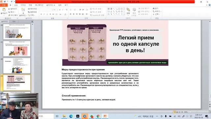
Task: Click the Copy (복사) button
Action: coord(12,12)
